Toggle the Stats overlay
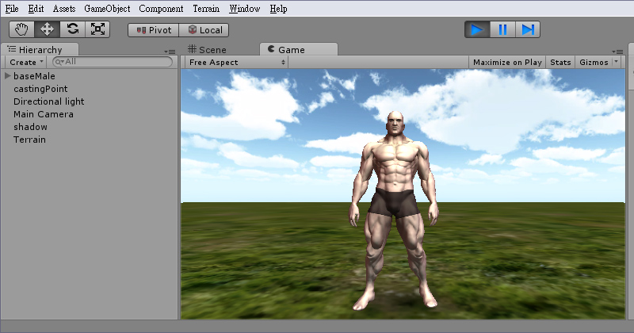This screenshot has height=333, width=634. coord(560,63)
